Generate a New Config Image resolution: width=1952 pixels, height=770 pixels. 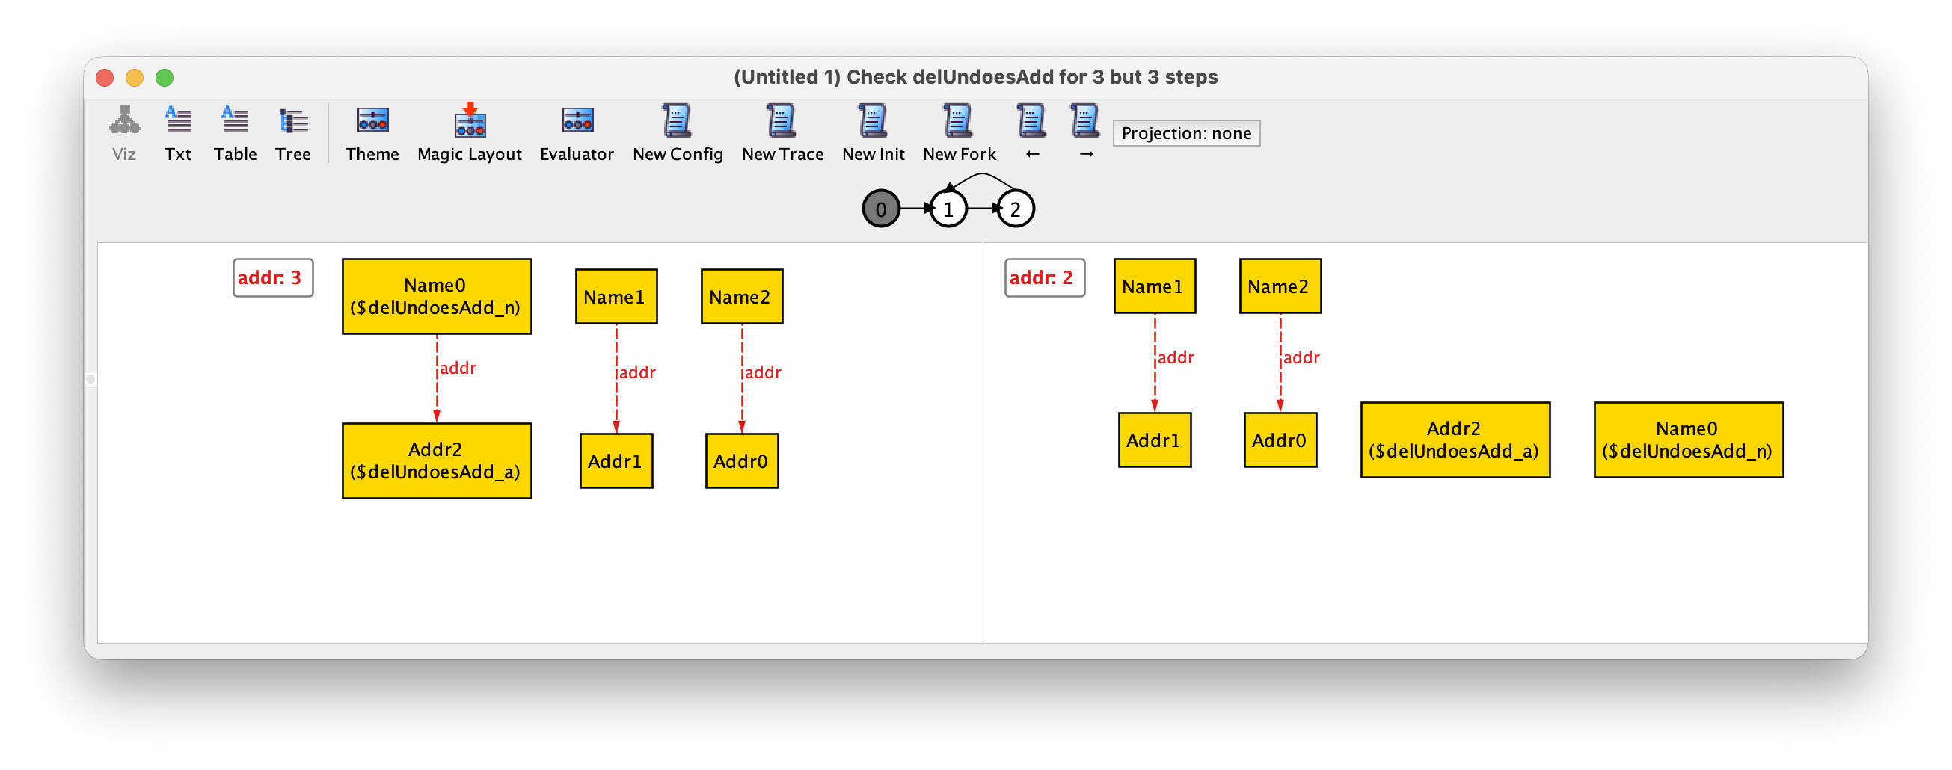click(x=678, y=132)
